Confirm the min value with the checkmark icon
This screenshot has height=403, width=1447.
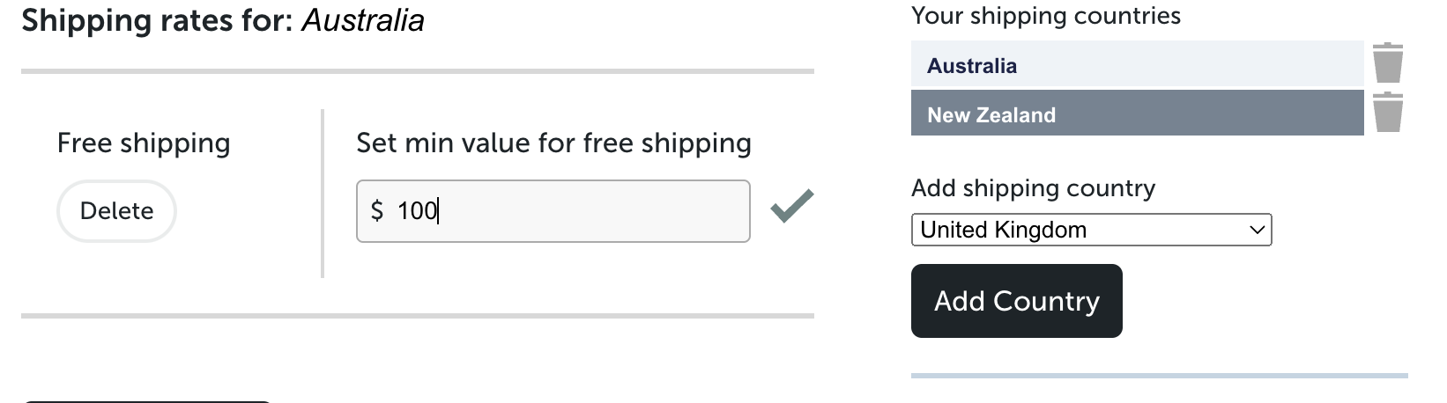(x=791, y=207)
